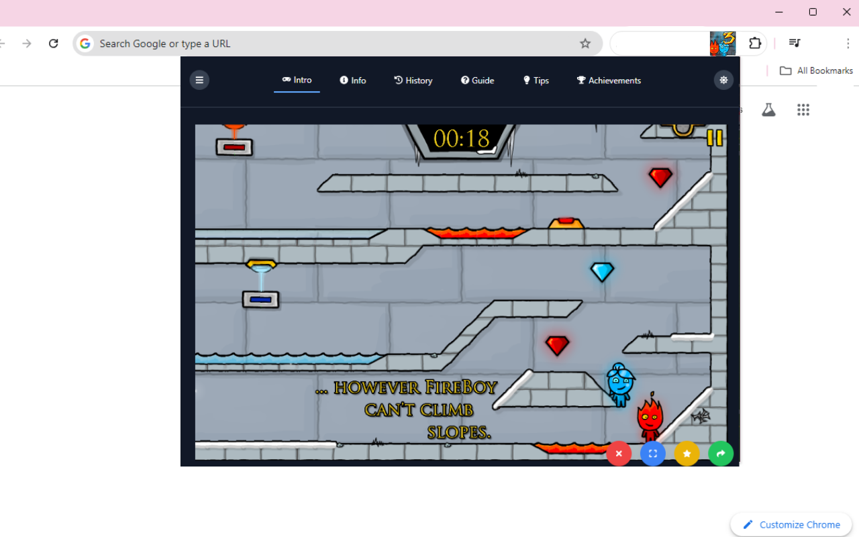Click the Fireboy and Watergirl extension icon
The width and height of the screenshot is (859, 537).
click(723, 44)
